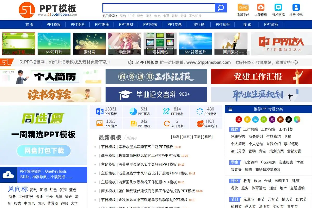Open the P界达人 advertisement banner
Image resolution: width=312 pixels, height=208 pixels.
click(x=281, y=44)
